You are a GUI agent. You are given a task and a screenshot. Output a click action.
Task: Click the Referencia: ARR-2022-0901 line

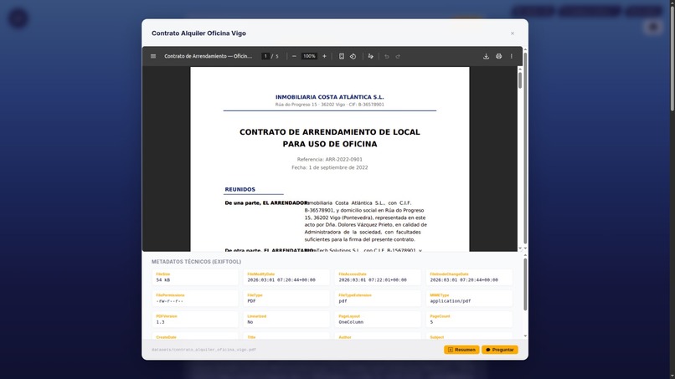(330, 159)
